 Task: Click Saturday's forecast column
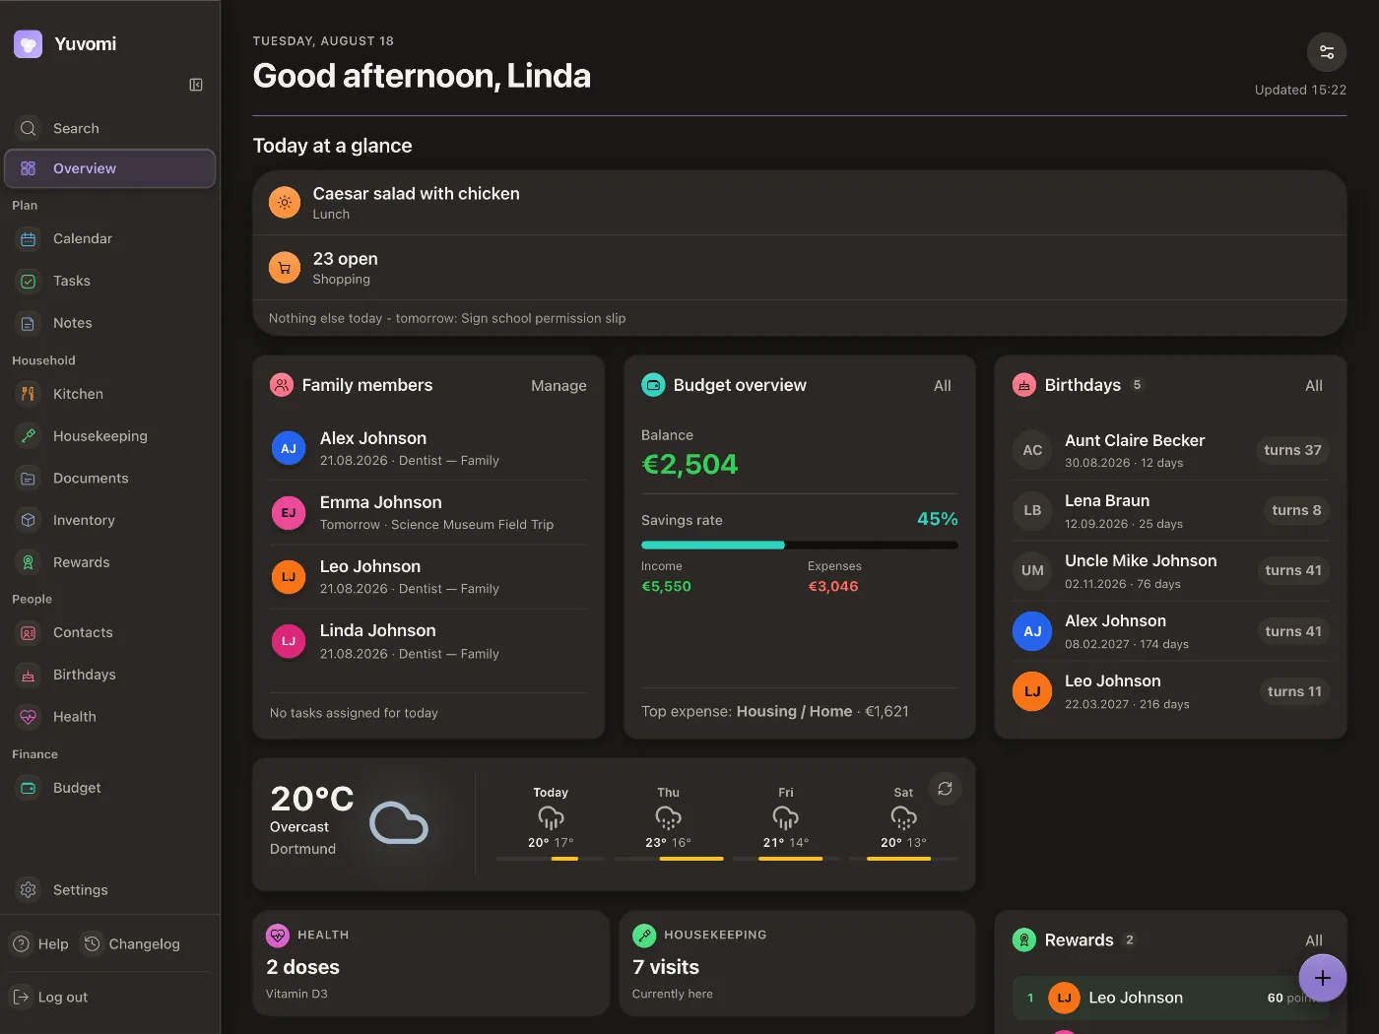pyautogui.click(x=903, y=822)
